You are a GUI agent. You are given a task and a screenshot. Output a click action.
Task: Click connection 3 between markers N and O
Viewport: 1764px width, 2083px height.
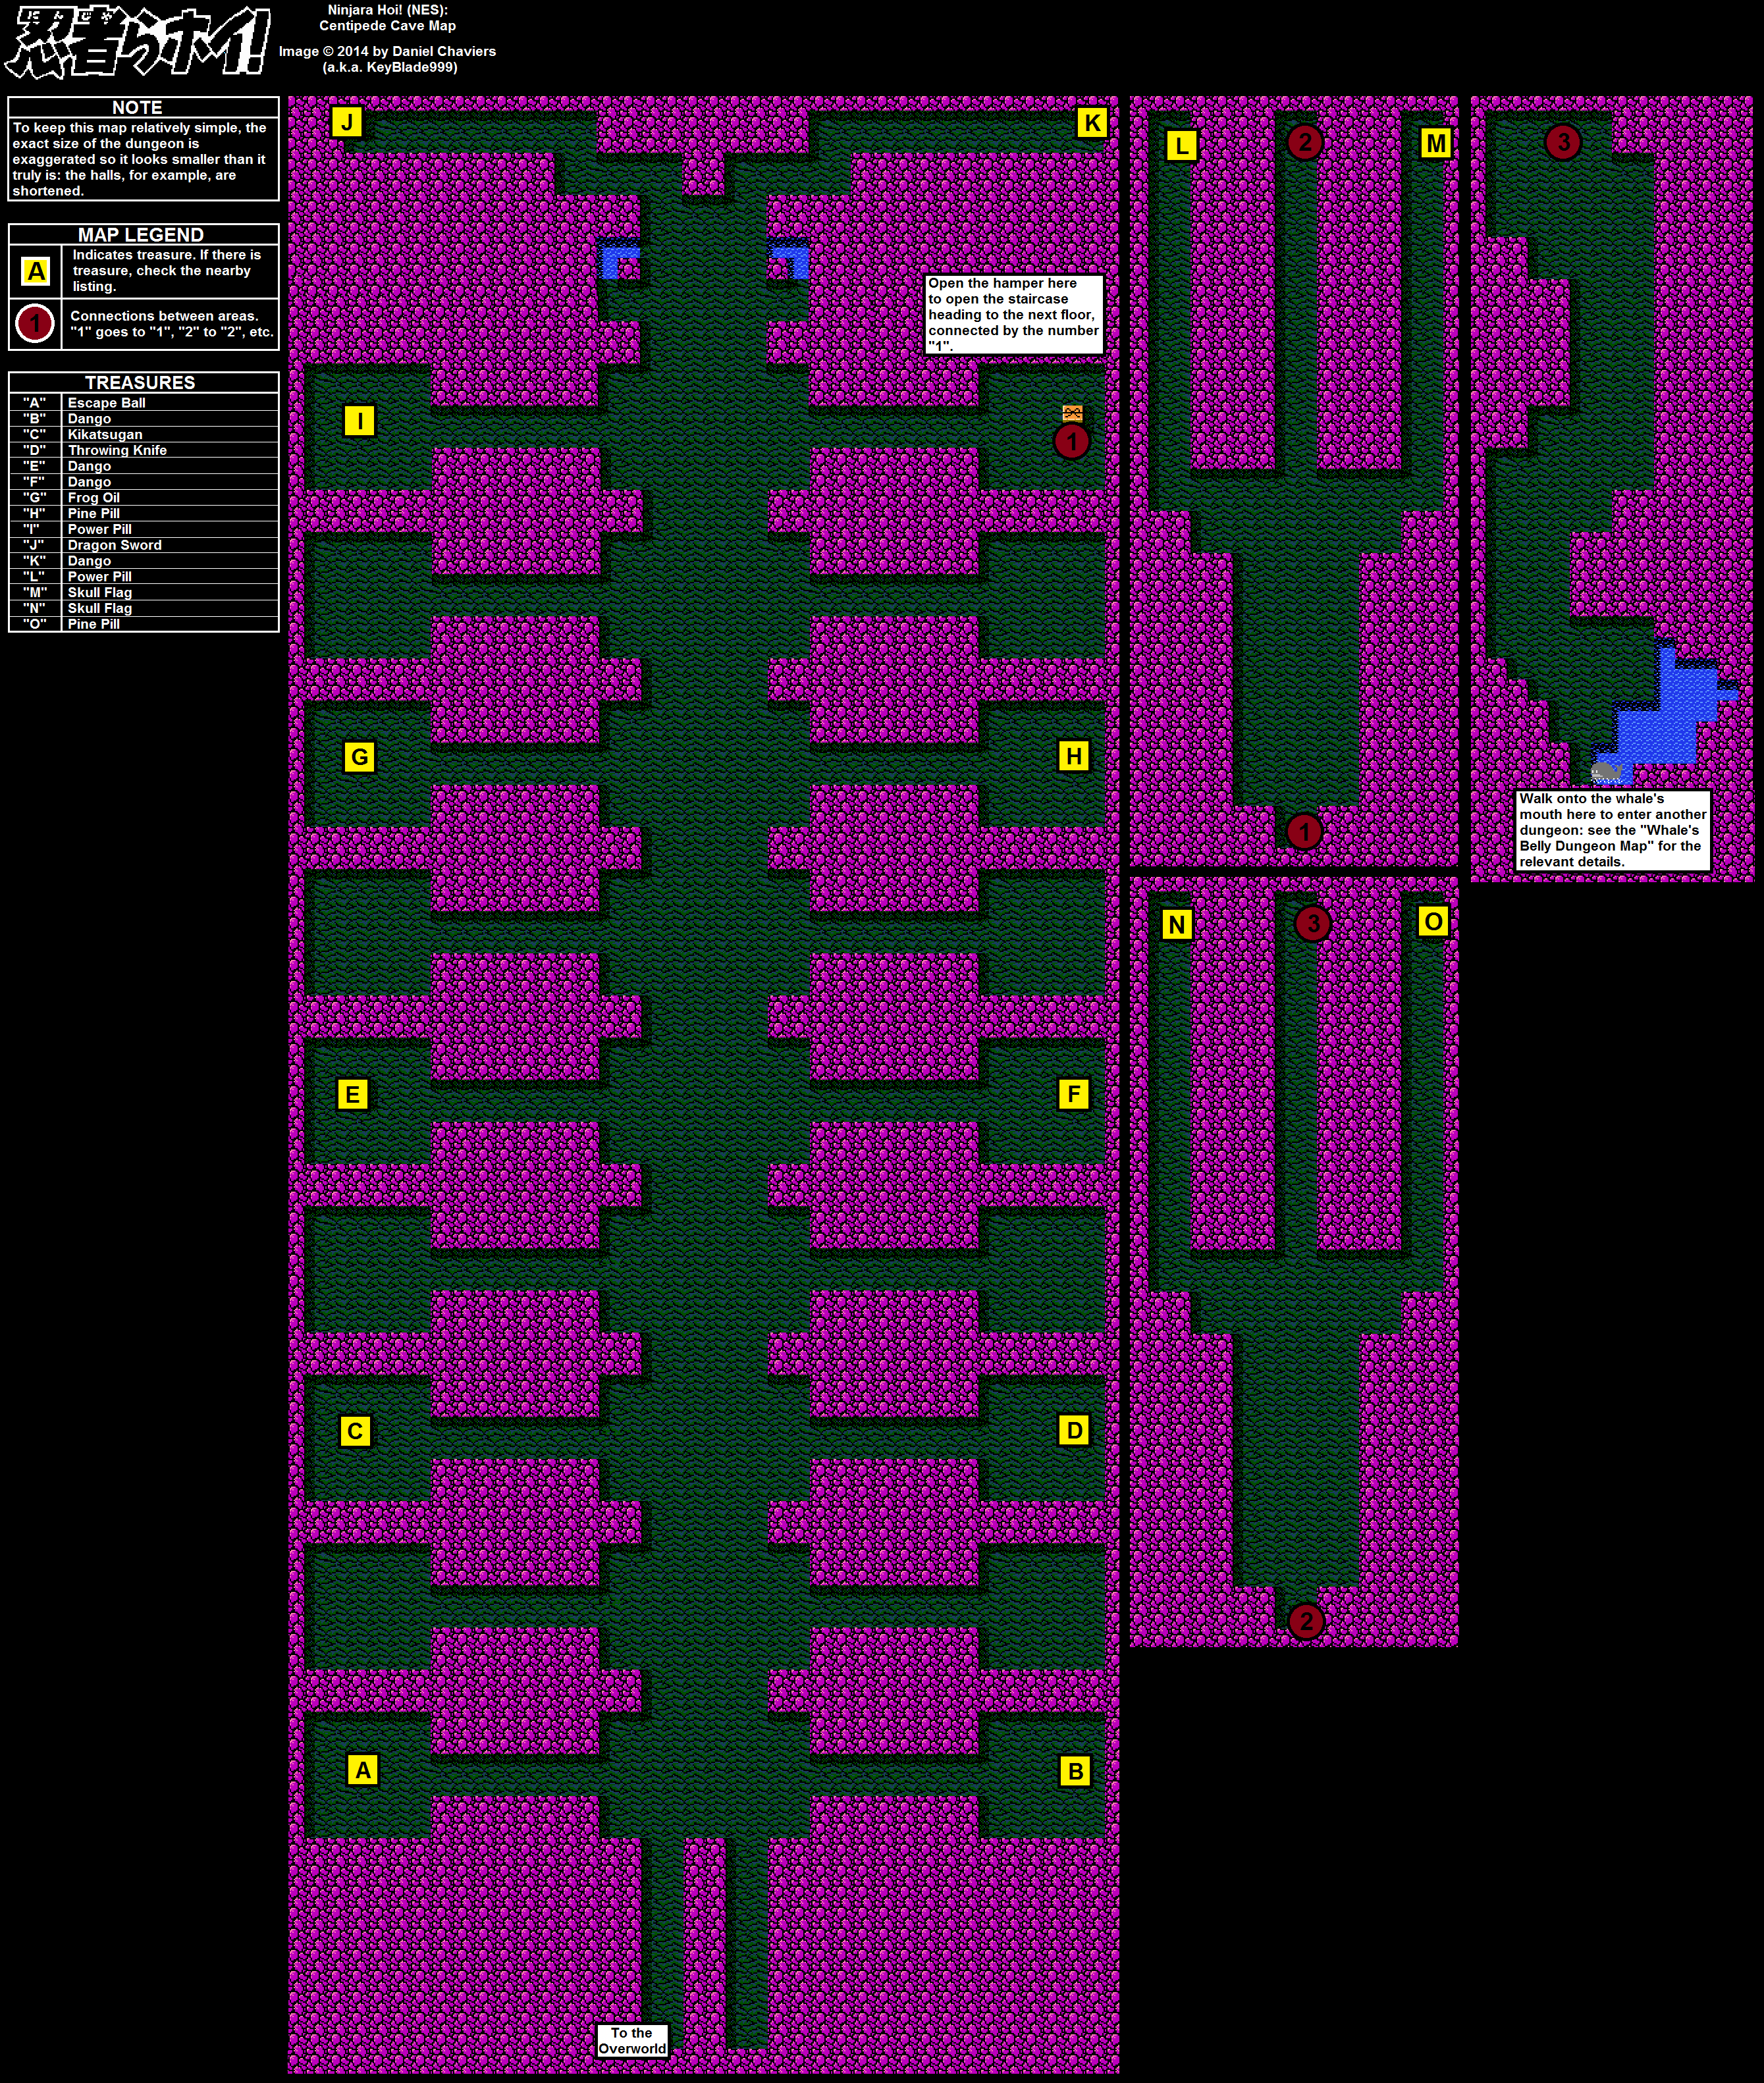(x=1312, y=923)
